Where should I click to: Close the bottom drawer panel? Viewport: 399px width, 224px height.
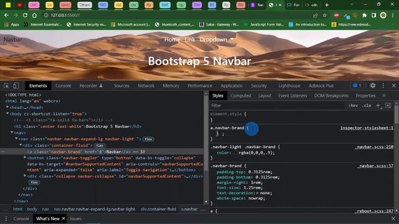point(393,218)
